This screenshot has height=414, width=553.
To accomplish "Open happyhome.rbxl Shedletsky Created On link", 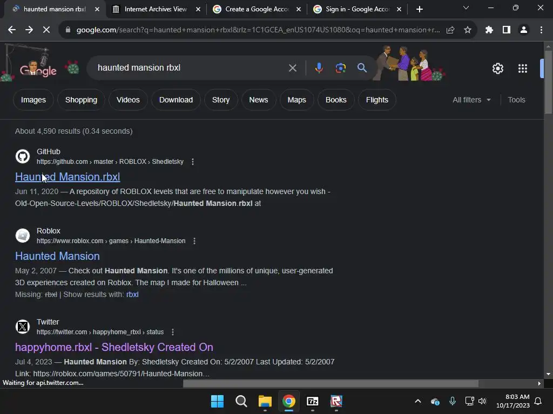I will click(114, 347).
